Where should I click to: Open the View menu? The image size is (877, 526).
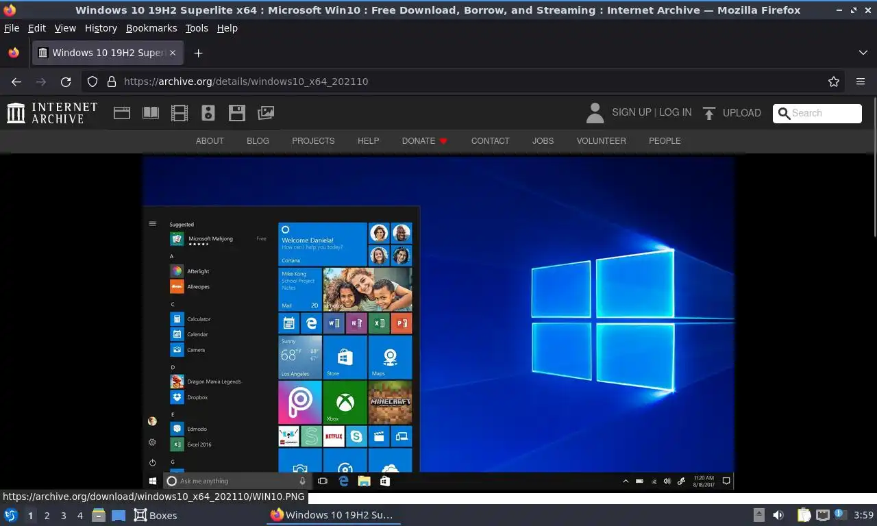click(65, 28)
